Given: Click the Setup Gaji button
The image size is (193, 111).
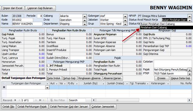Looking at the screenshot, I should point(70,78).
